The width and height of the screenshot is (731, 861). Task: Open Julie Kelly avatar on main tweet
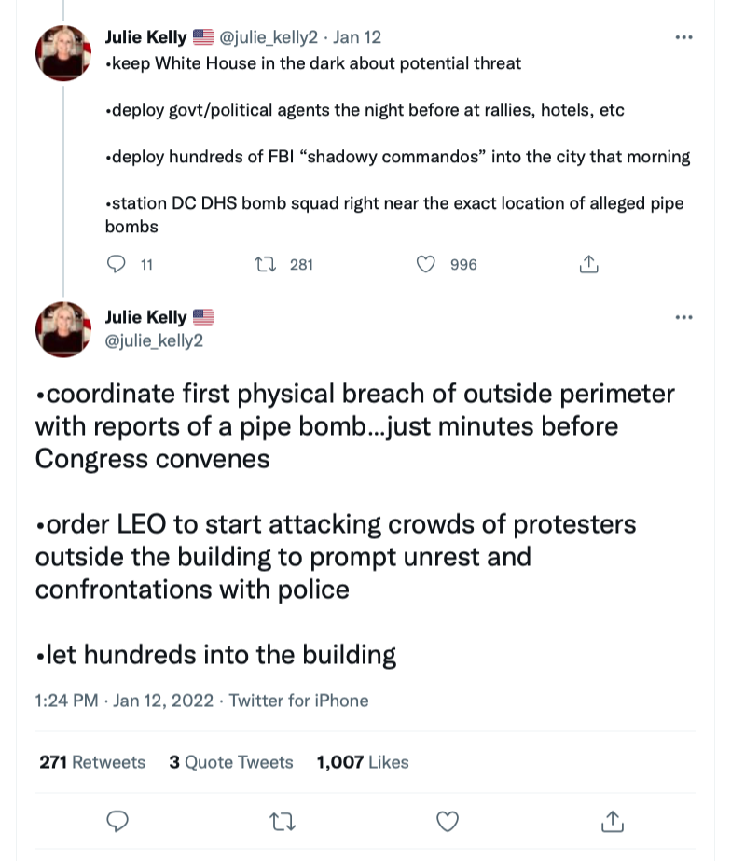62,331
